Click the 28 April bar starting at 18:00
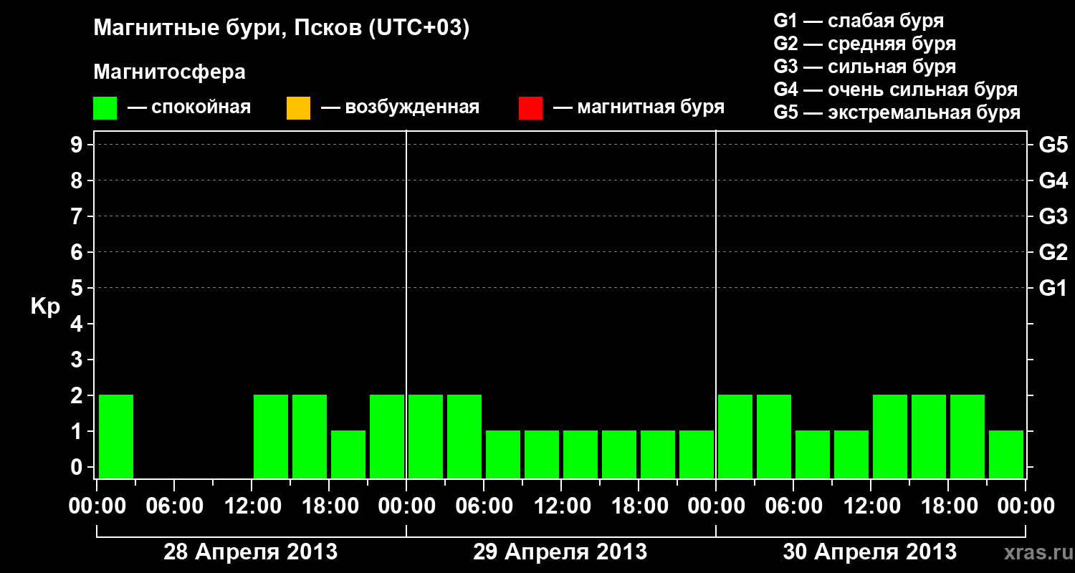The height and width of the screenshot is (573, 1075). 348,454
